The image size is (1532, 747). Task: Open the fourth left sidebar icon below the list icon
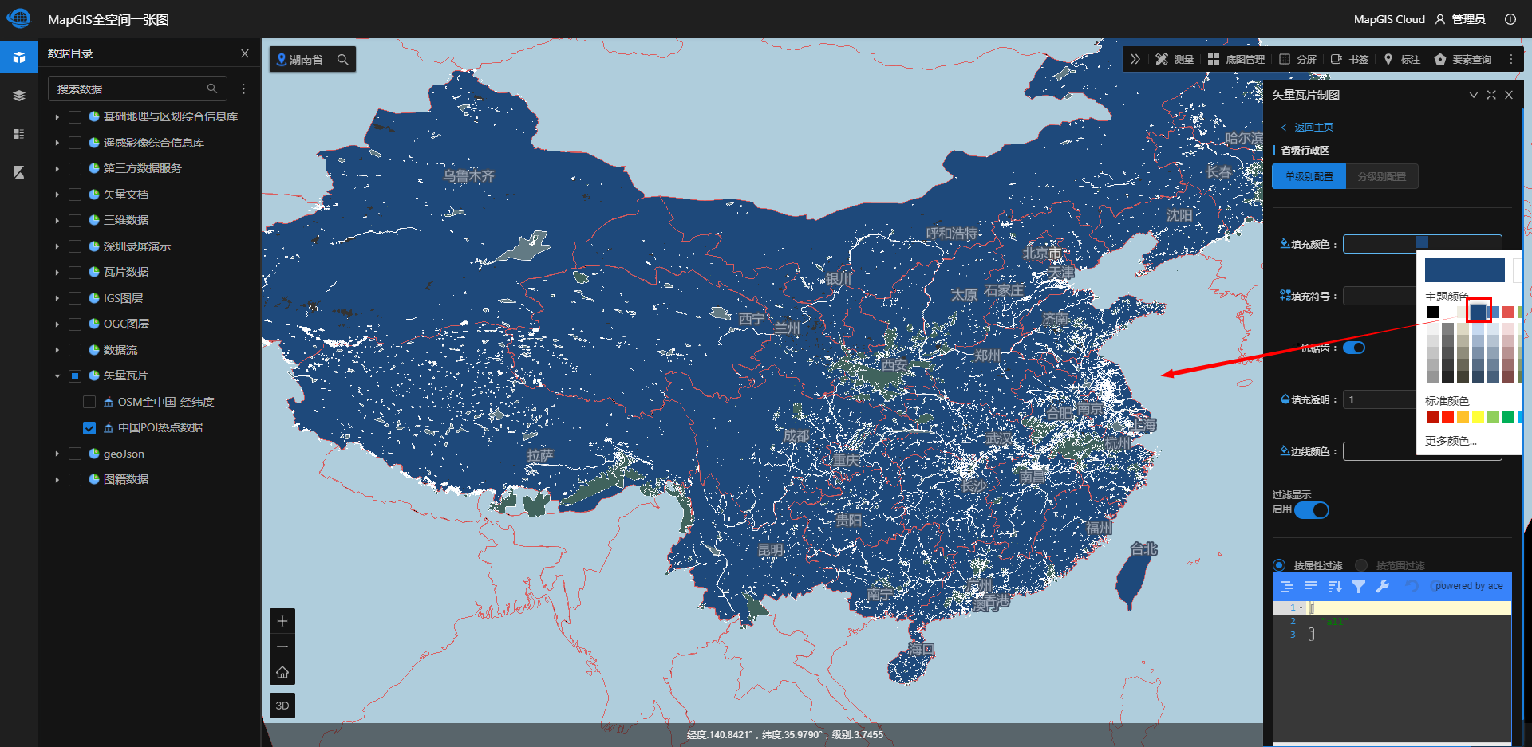[19, 172]
